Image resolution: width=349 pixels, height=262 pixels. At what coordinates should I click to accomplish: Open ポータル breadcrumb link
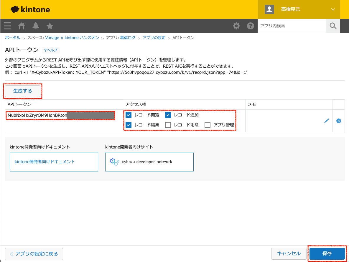pos(13,38)
